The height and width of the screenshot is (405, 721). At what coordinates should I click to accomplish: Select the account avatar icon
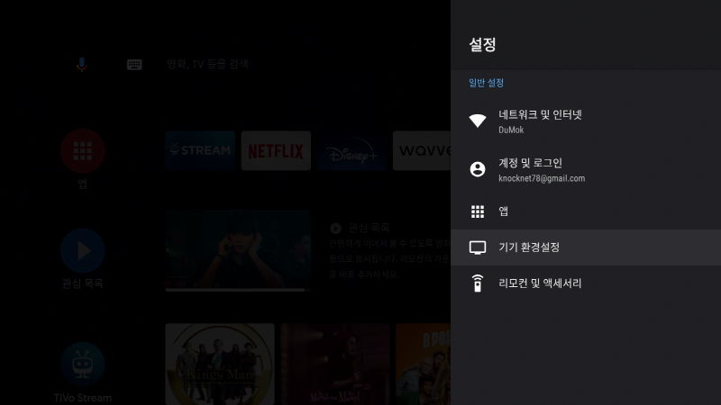[x=478, y=169]
